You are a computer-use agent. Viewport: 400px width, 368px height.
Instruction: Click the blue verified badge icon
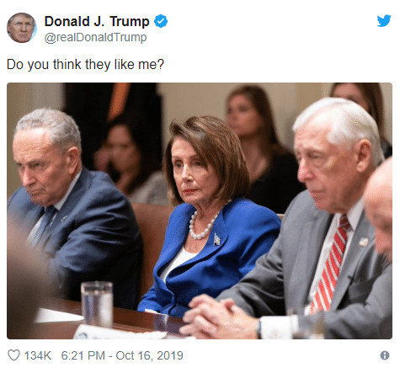pyautogui.click(x=161, y=21)
